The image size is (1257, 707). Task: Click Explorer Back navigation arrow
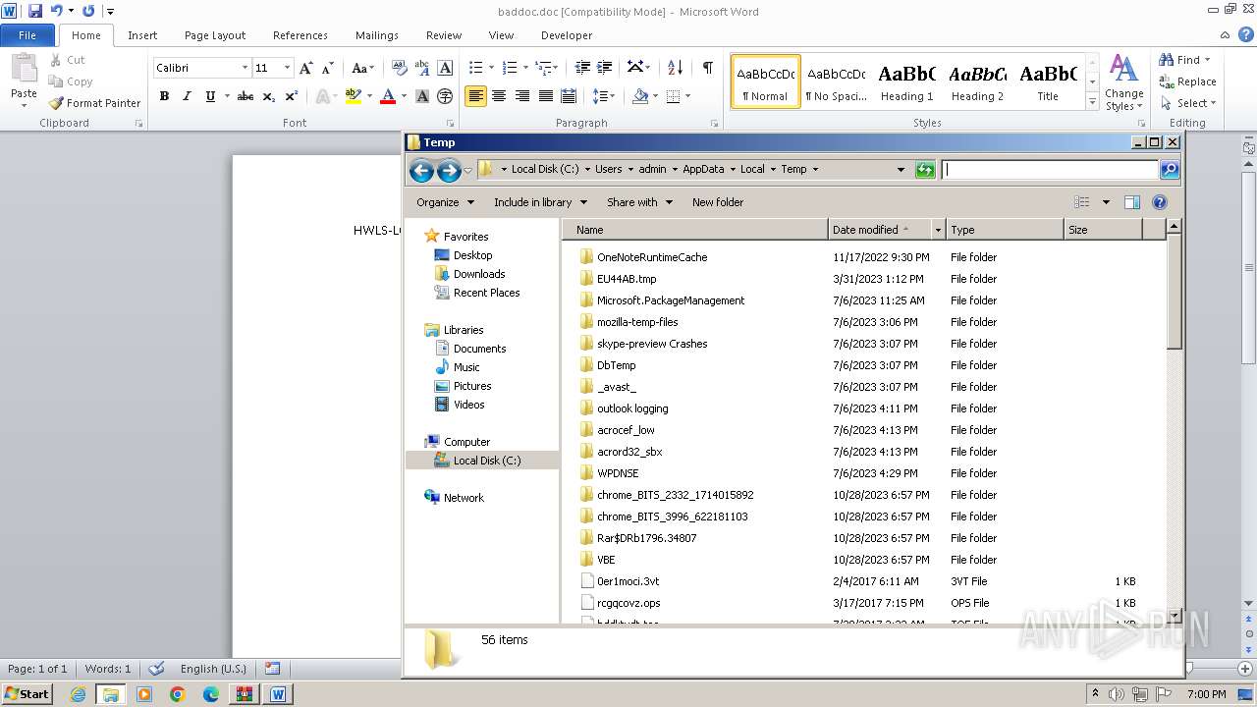coord(421,171)
